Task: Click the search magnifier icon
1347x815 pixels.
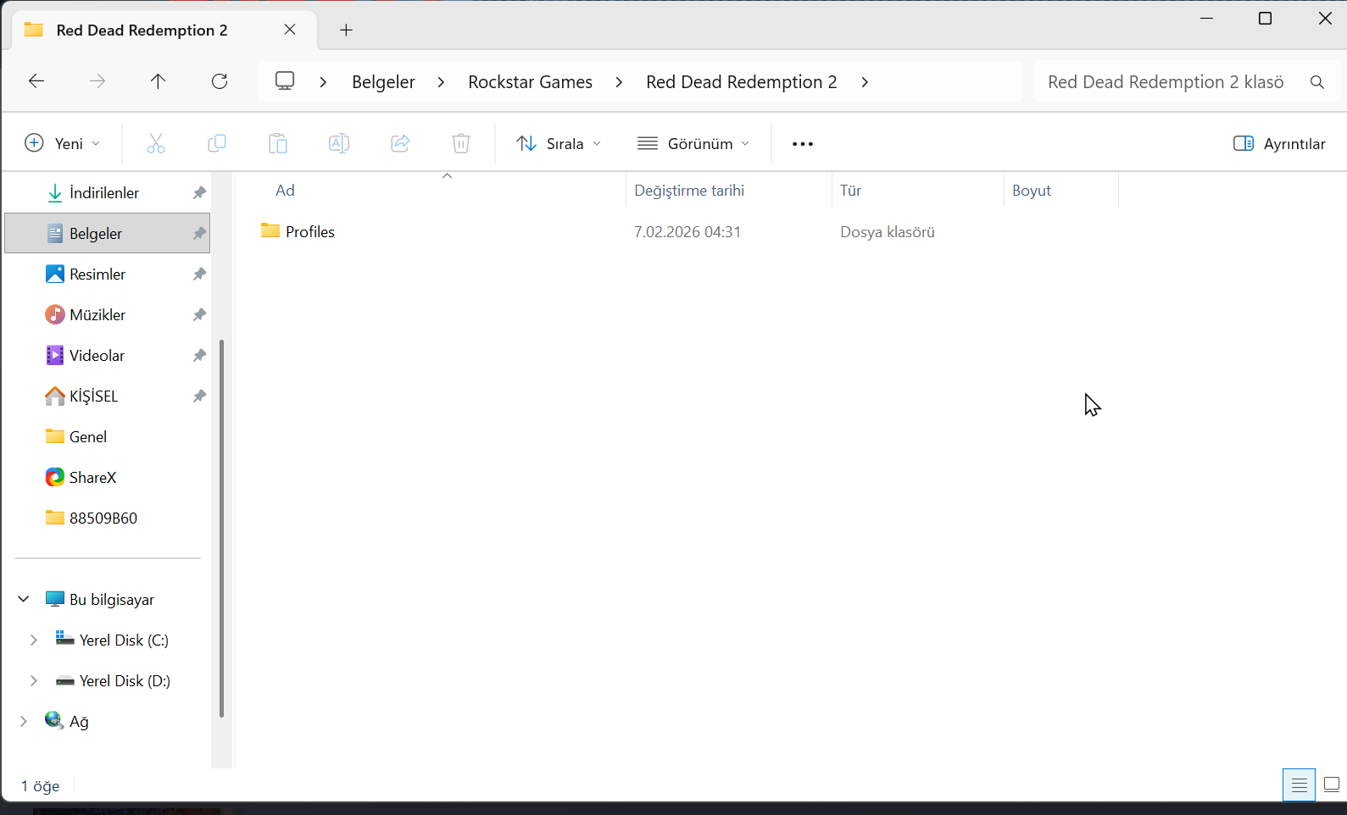Action: [1317, 82]
